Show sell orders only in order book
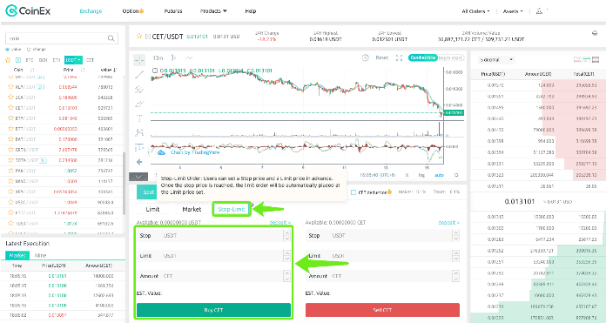The width and height of the screenshot is (606, 323). point(578,59)
